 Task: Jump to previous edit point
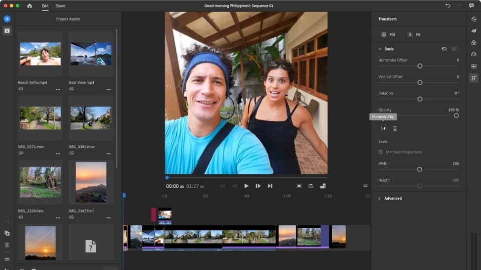(x=222, y=186)
